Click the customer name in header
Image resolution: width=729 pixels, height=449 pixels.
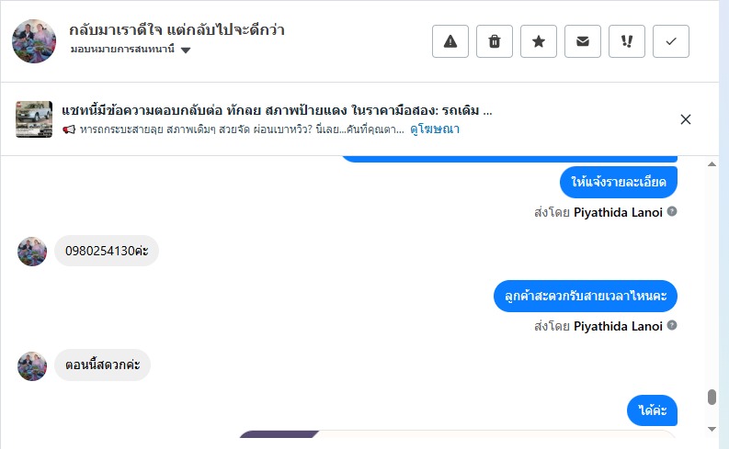[x=177, y=29]
